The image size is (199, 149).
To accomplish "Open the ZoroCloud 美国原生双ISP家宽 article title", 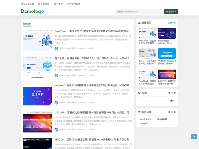I will [93, 31].
